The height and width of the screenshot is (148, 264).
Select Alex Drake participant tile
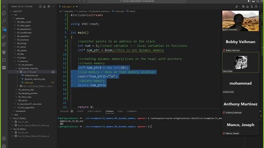[x=240, y=62]
